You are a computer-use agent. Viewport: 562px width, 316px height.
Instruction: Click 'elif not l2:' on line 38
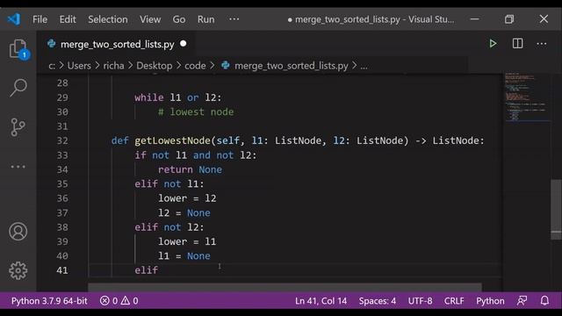169,227
